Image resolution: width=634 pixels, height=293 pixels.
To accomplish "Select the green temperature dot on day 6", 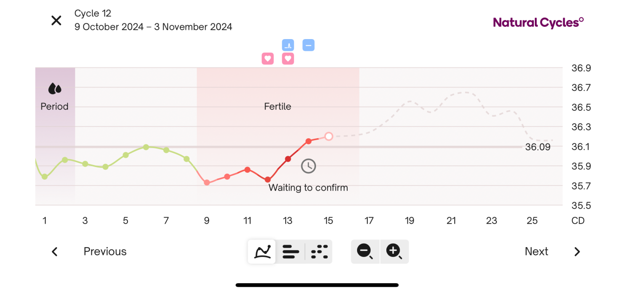I will (146, 147).
